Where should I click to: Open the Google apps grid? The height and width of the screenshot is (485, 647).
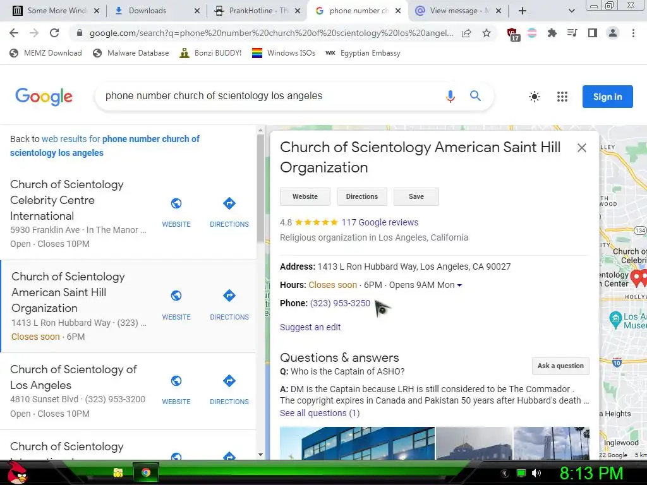click(562, 97)
